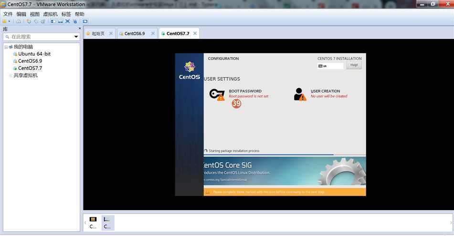Viewport: 454px width, 236px height.
Task: Click the us keyboard layout indicator
Action: pyautogui.click(x=330, y=66)
